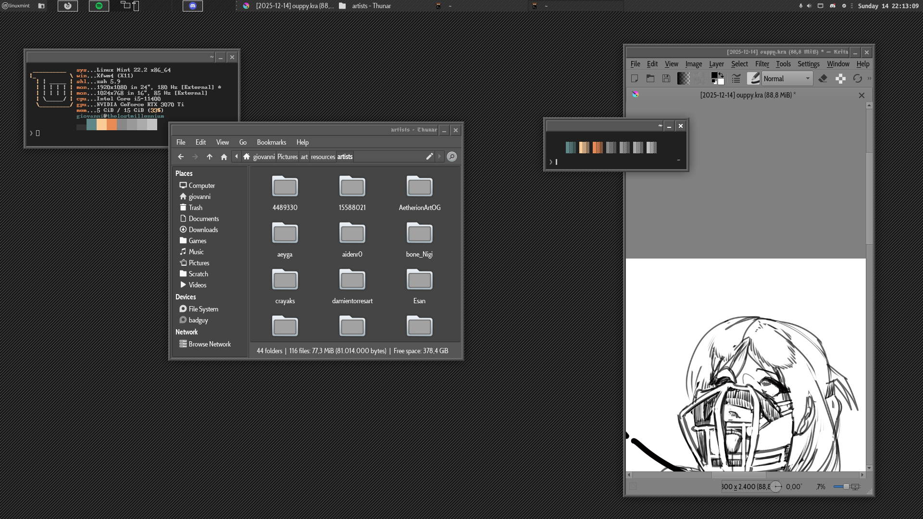Expand Krita's hidden toolbar items chevron
923x519 pixels.
click(869, 78)
